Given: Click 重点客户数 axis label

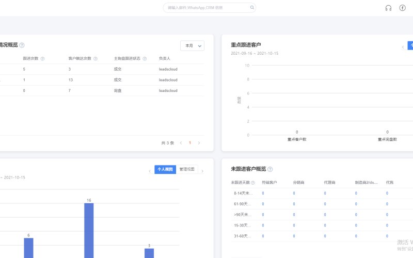Looking at the screenshot, I should point(297,139).
